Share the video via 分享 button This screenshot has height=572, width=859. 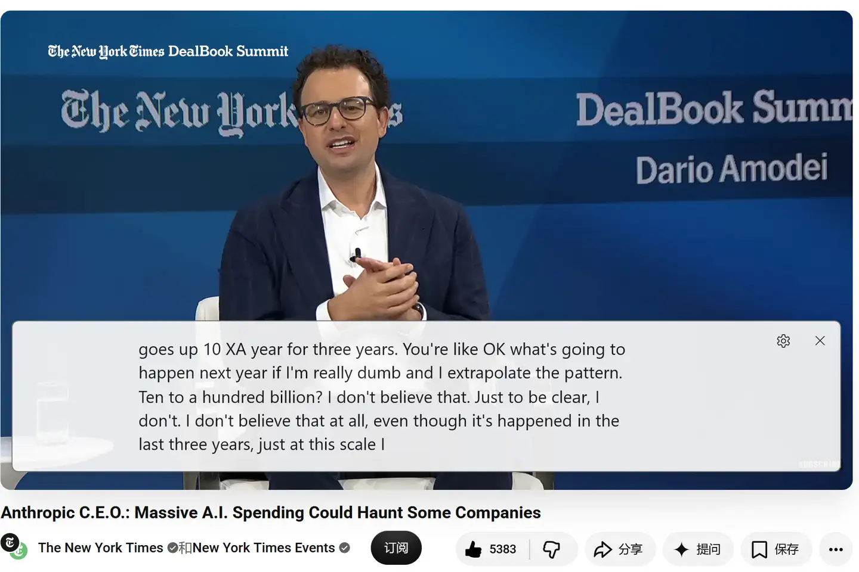[620, 549]
